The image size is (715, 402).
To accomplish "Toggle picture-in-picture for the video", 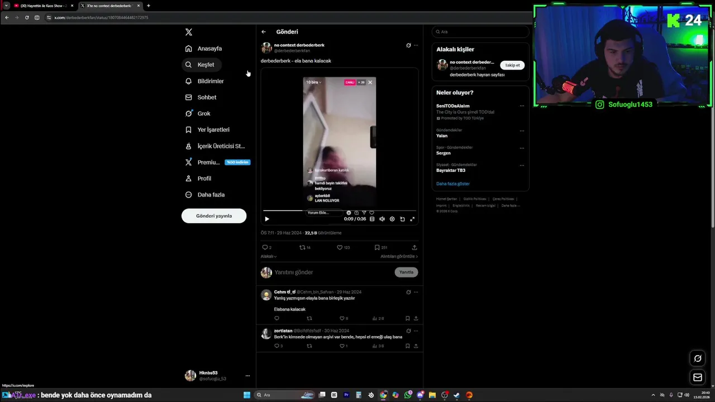I will tap(402, 219).
